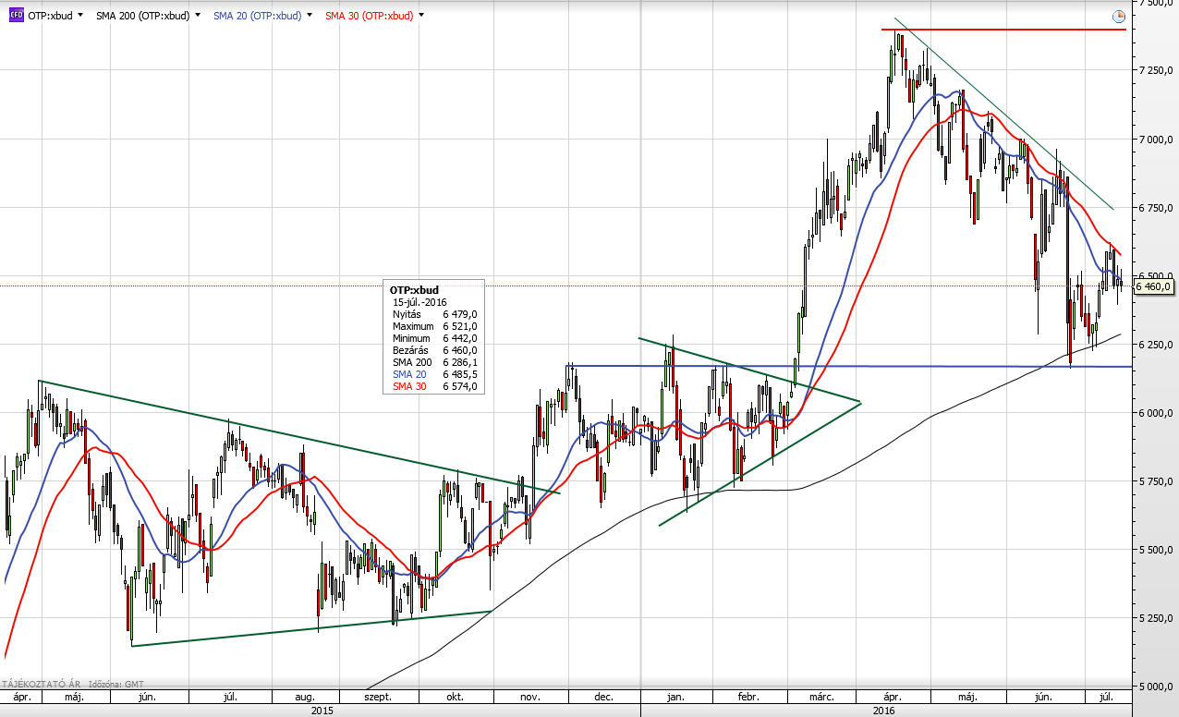Click the 6 000,0 price axis label
Image resolution: width=1179 pixels, height=717 pixels.
[1155, 413]
